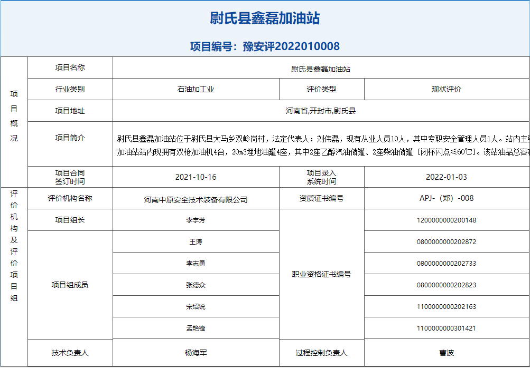Click the project name value in the first row
Viewport: 530px width, 368px height.
tap(321, 69)
